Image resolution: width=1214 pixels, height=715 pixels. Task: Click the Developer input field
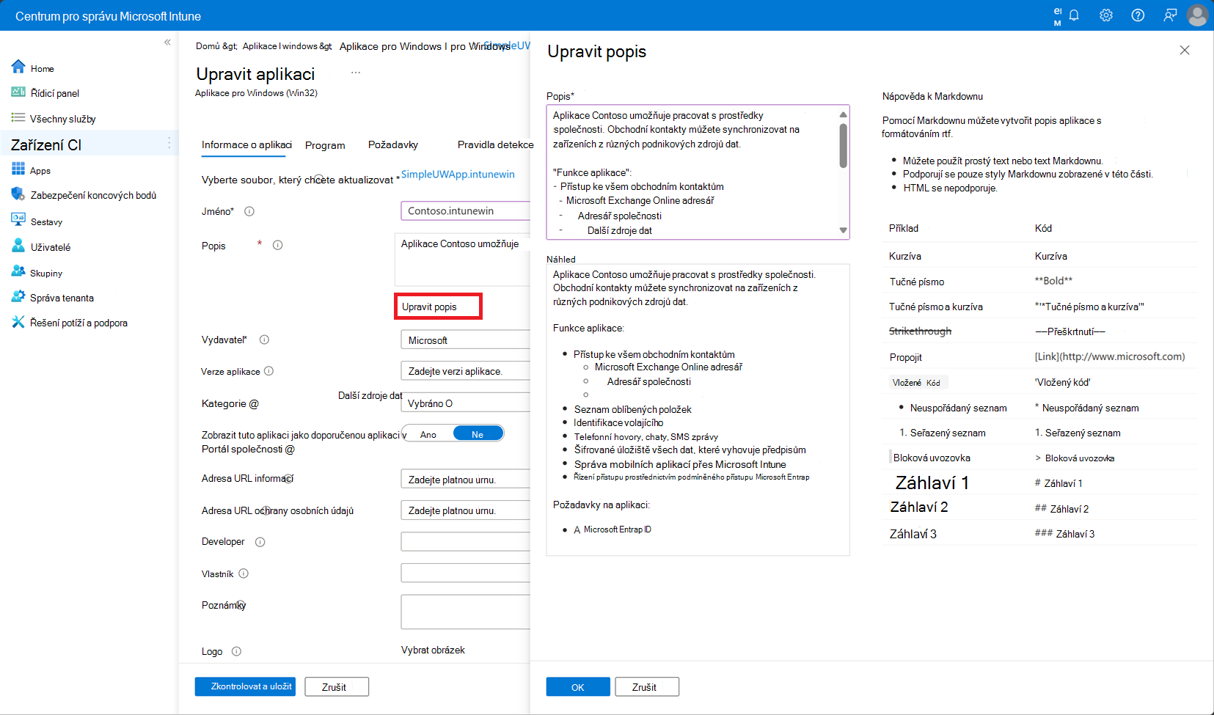[x=465, y=541]
